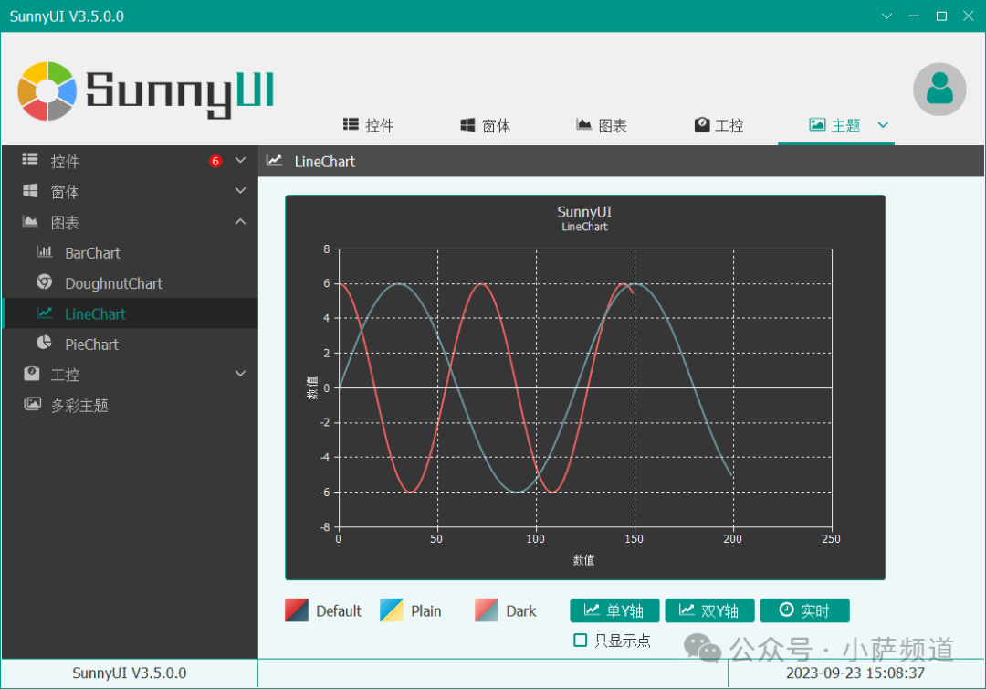Viewport: 986px width, 689px height.
Task: Open the 主题 tab dropdown arrow
Action: point(883,125)
